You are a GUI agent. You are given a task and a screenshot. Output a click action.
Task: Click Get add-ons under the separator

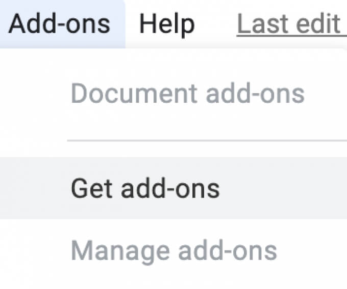173,188
